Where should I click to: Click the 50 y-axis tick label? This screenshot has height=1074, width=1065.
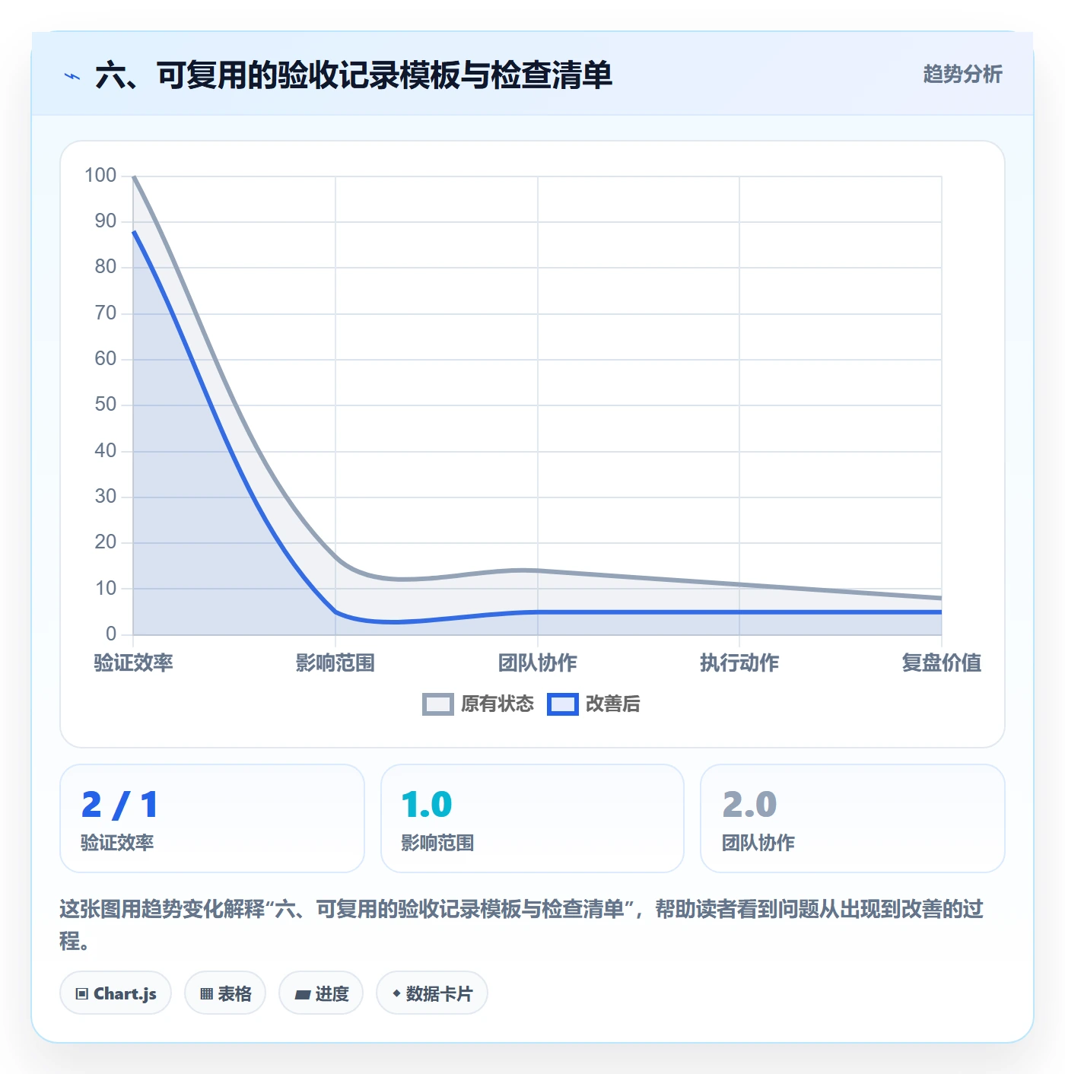[x=106, y=405]
